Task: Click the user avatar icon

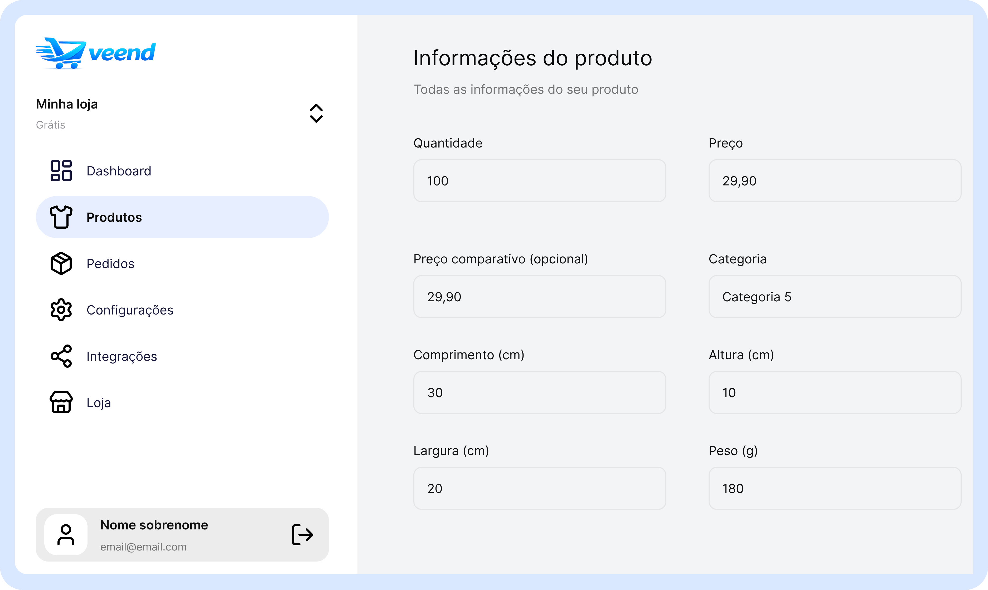Action: point(66,534)
